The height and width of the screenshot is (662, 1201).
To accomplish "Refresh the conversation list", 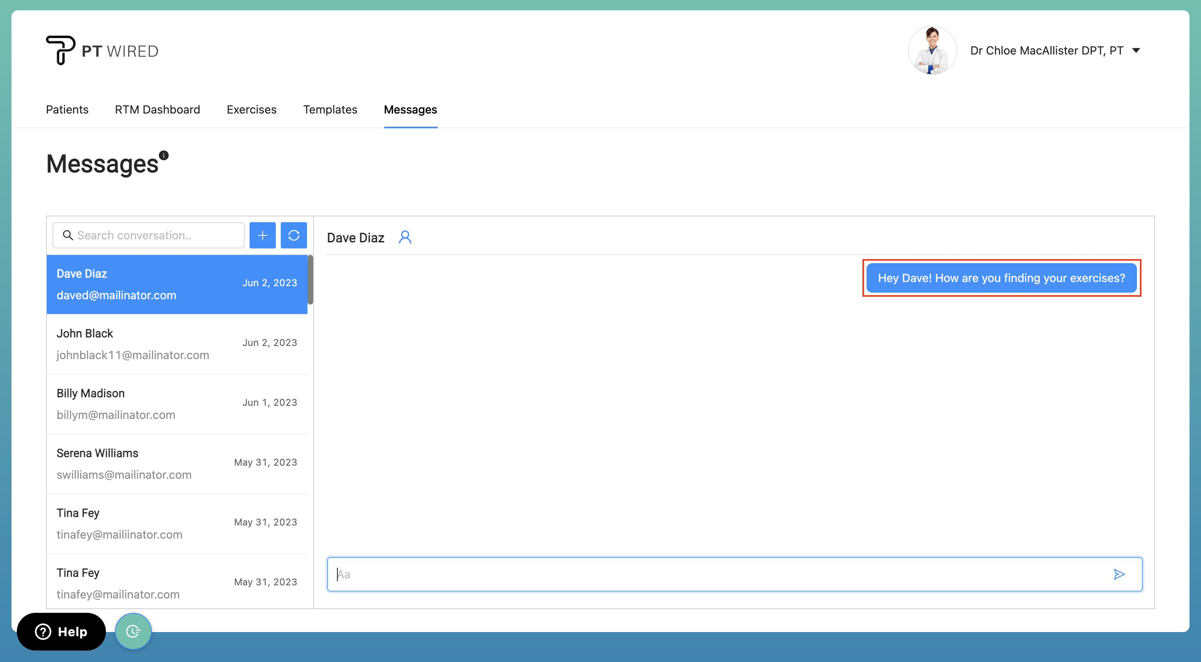I will [294, 235].
